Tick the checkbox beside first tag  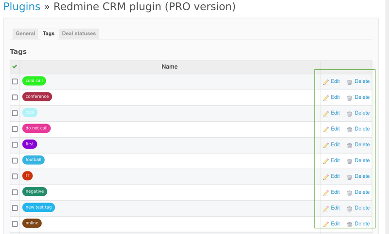point(15,145)
